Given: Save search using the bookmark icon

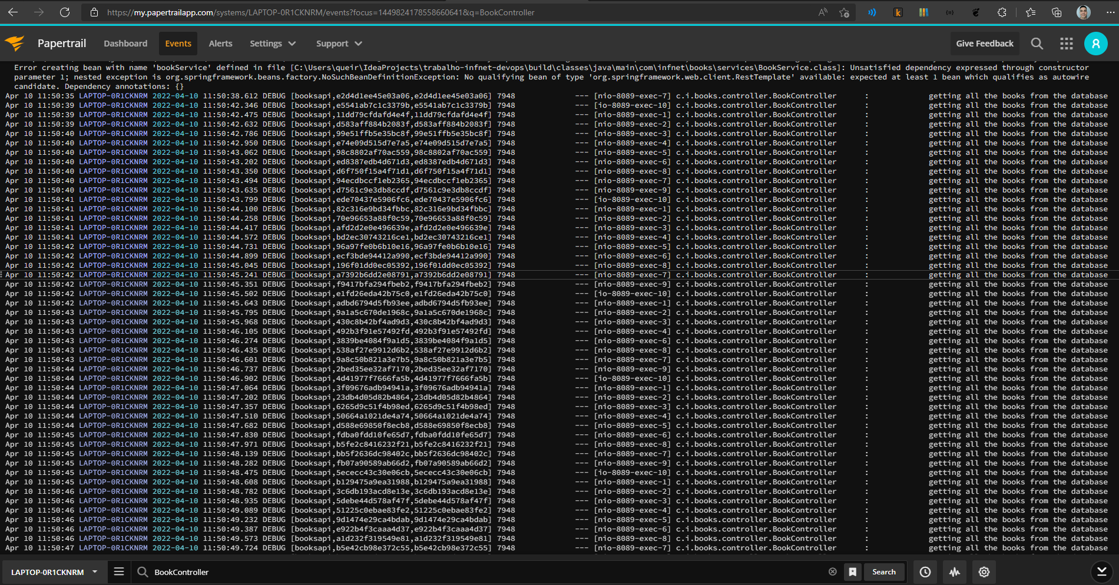Looking at the screenshot, I should pos(852,571).
